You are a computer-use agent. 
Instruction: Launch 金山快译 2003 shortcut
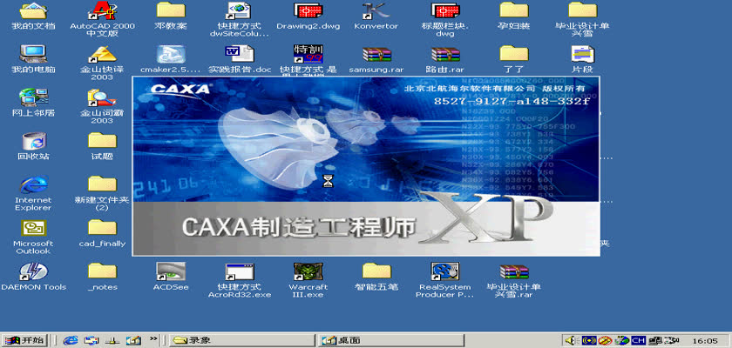tap(102, 63)
